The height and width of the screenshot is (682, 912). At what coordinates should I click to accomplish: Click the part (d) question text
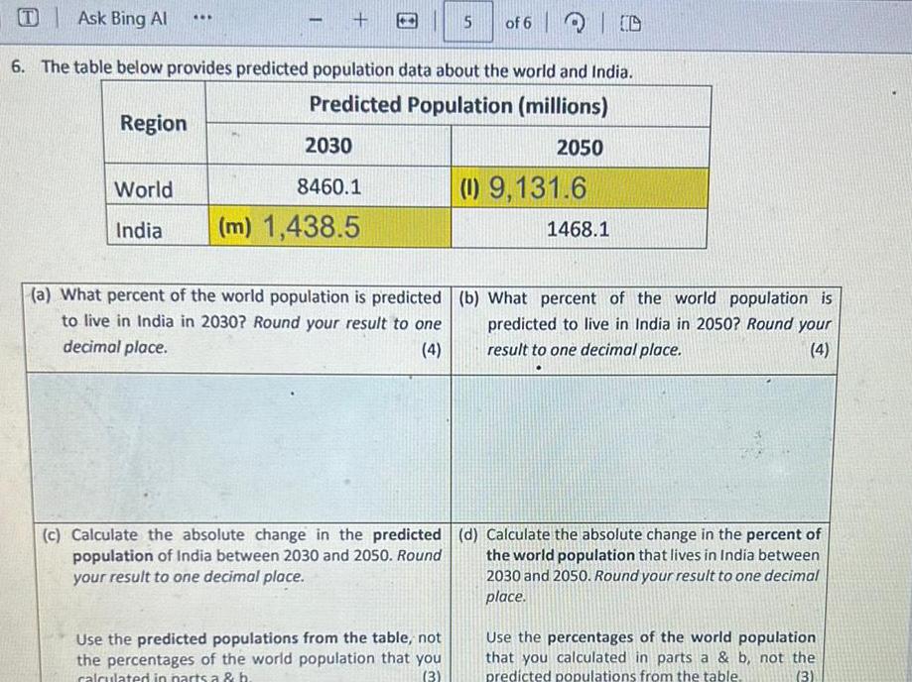[640, 565]
